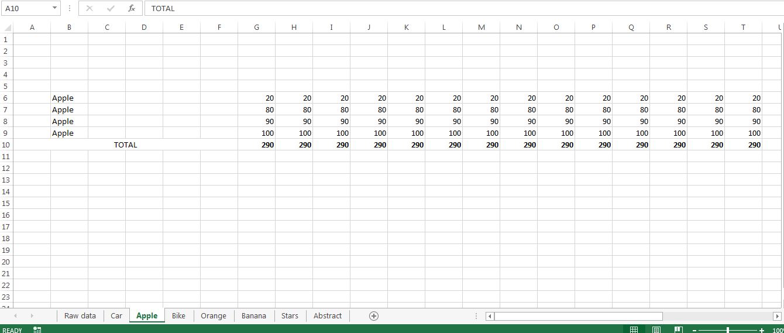Open the Stars sheet tab
784x333 pixels.
coord(290,316)
